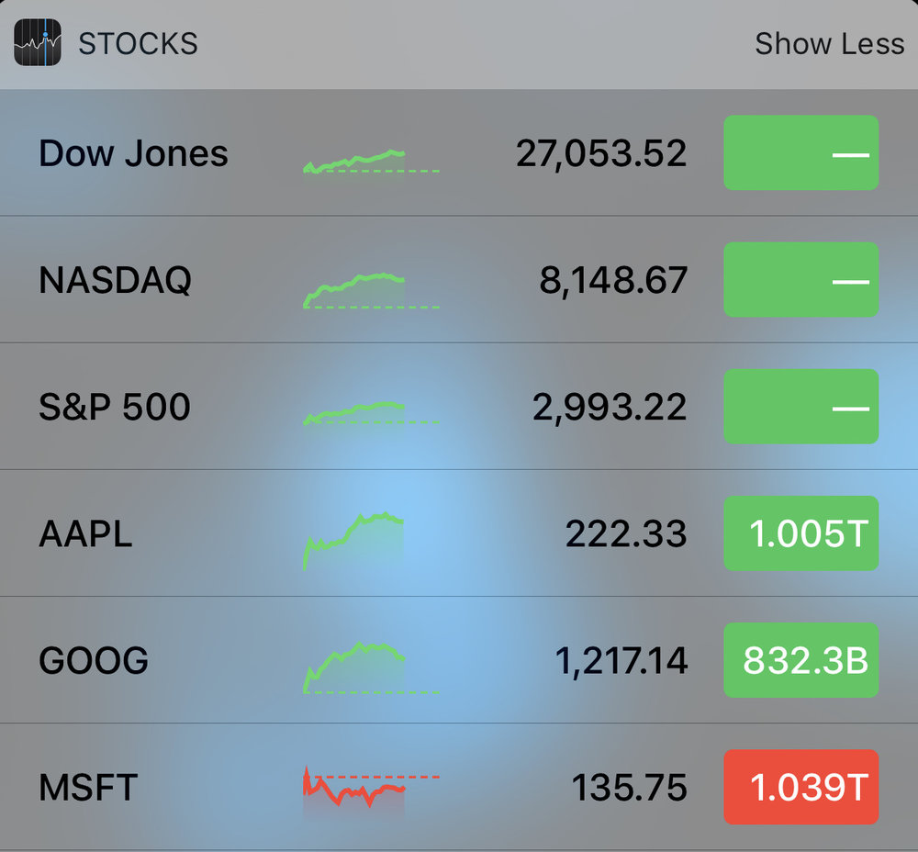Toggle the NASDAQ green value badge
The image size is (918, 852).
point(800,280)
